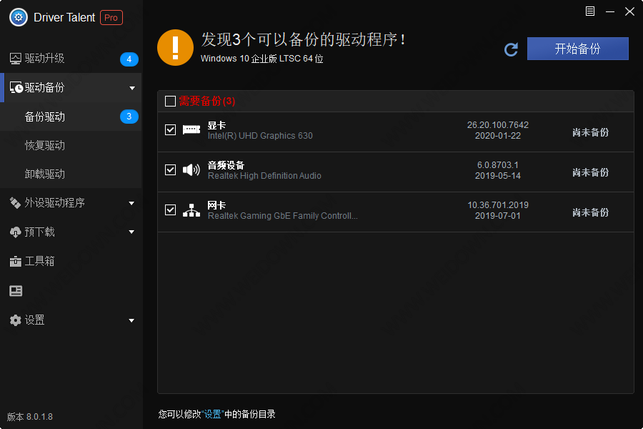The image size is (643, 429).
Task: Click the 预下载 cloud download icon
Action: [15, 232]
